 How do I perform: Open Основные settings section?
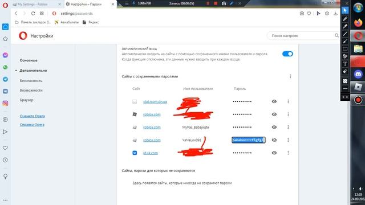pyautogui.click(x=29, y=60)
